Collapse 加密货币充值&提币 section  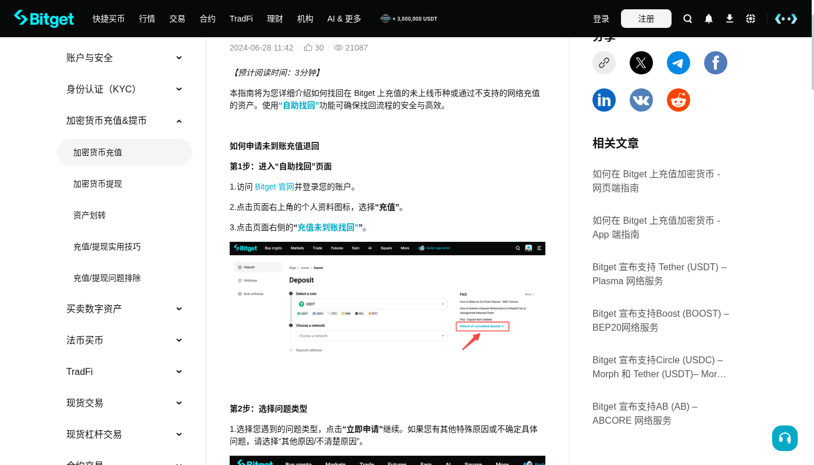point(124,120)
